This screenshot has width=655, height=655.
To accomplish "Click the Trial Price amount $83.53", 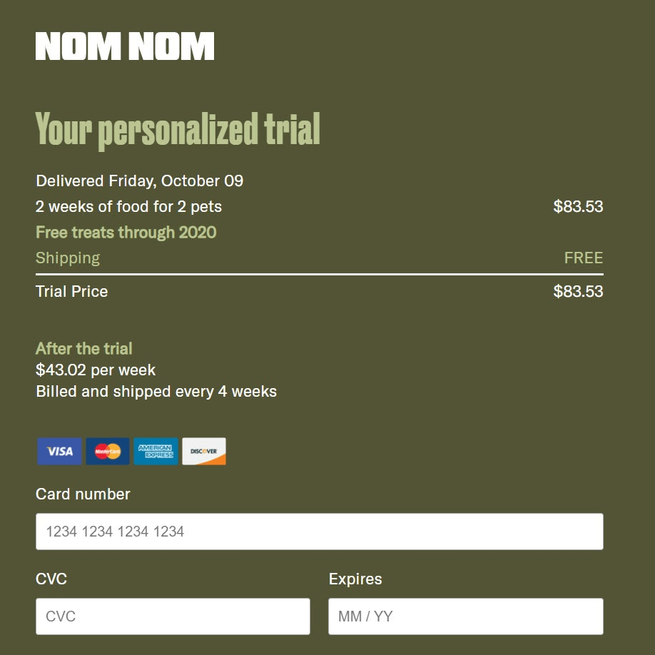I will pos(578,291).
